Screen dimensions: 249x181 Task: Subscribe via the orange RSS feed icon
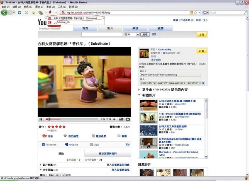coord(191,12)
